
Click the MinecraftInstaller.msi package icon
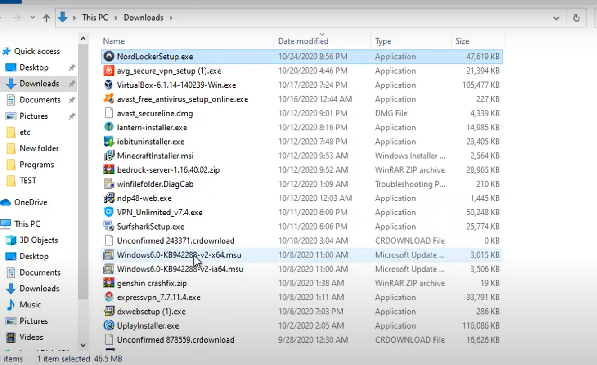click(108, 156)
